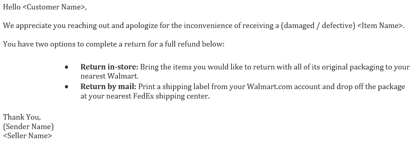Click the words nearest Walmart
This screenshot has height=144, width=416.
(x=109, y=76)
